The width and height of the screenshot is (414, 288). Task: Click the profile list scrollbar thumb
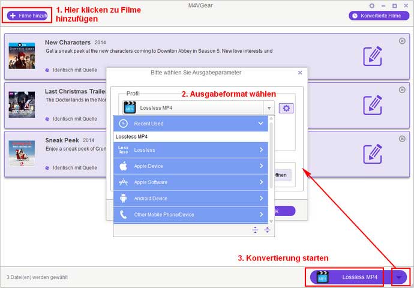click(271, 154)
